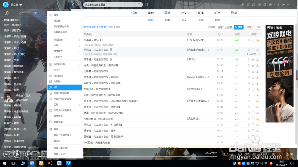Play the 孙燕姿 - 遇见 row
The image size is (298, 167).
pos(249,40)
